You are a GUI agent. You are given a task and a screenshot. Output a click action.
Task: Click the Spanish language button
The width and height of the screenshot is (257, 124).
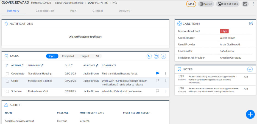coord(206,4)
